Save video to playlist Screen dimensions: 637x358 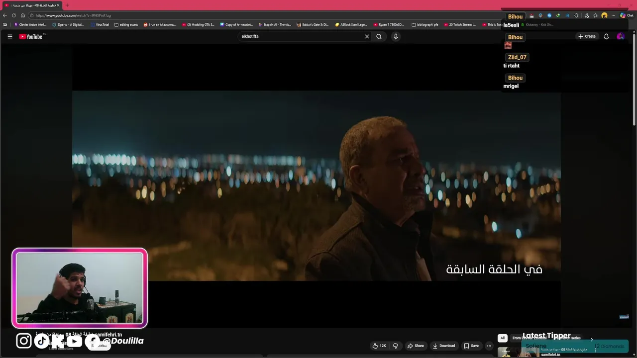pyautogui.click(x=471, y=346)
